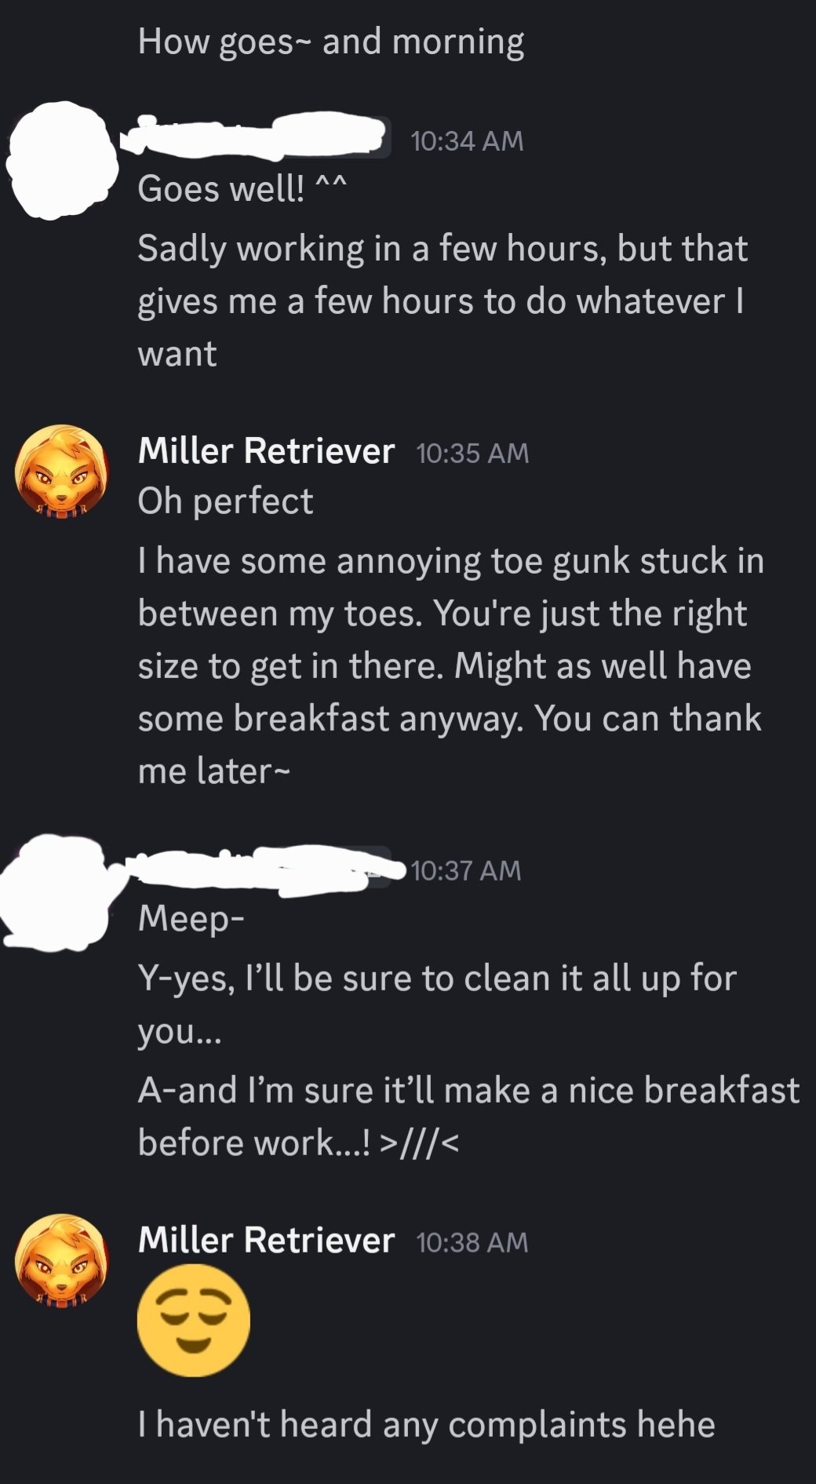Select the "I haven't heard any complaints hehe" message
This screenshot has width=816, height=1484.
coord(426,1424)
